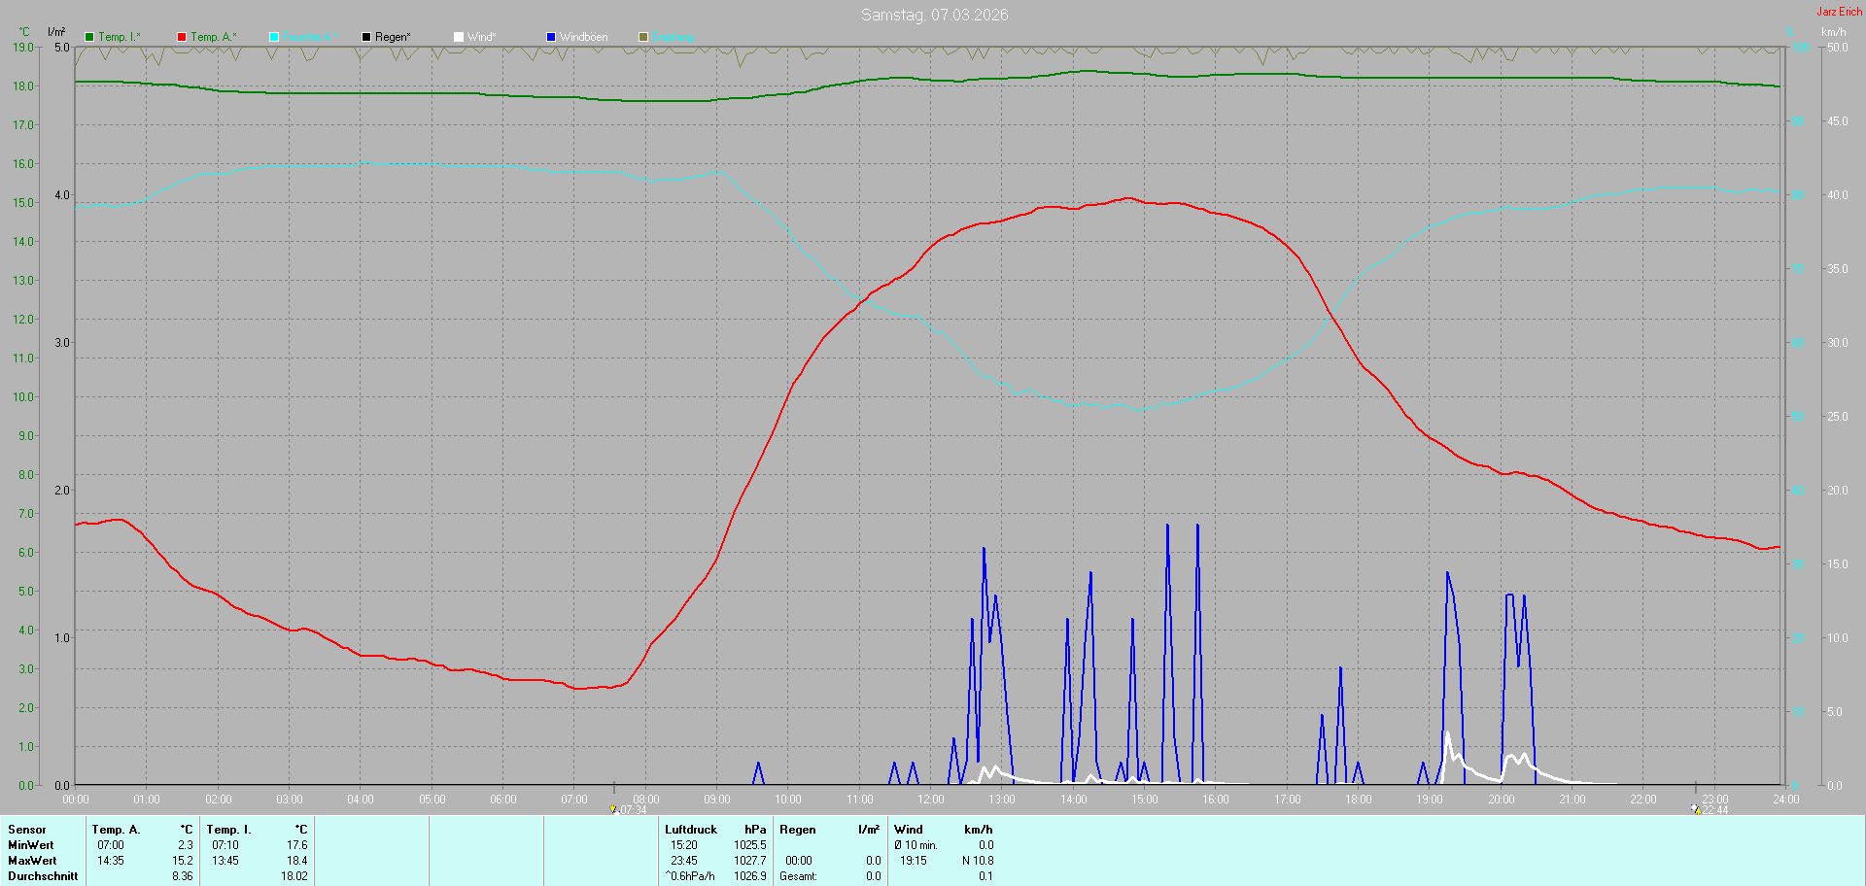This screenshot has width=1866, height=886.
Task: Select the 'Windböen' legend label
Action: (584, 37)
